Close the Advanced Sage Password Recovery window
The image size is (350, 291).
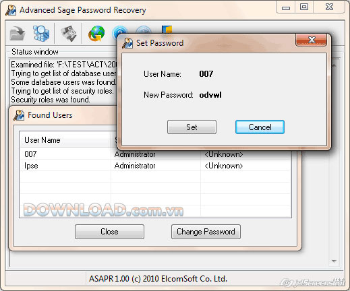pos(329,7)
